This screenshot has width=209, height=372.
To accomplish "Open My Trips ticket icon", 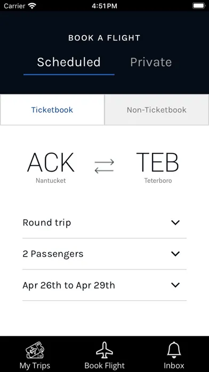I will 35,350.
